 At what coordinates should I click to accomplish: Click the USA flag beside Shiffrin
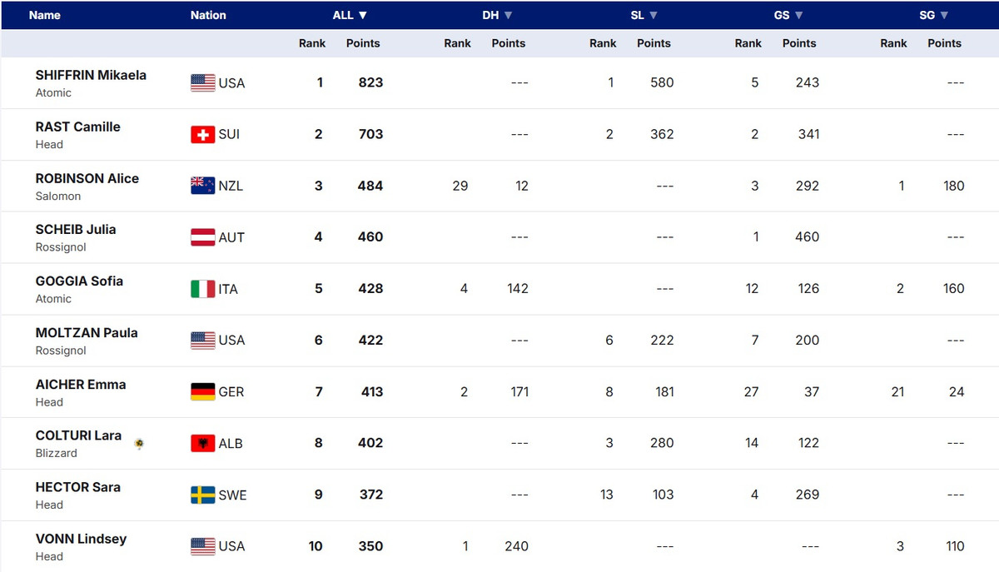202,82
